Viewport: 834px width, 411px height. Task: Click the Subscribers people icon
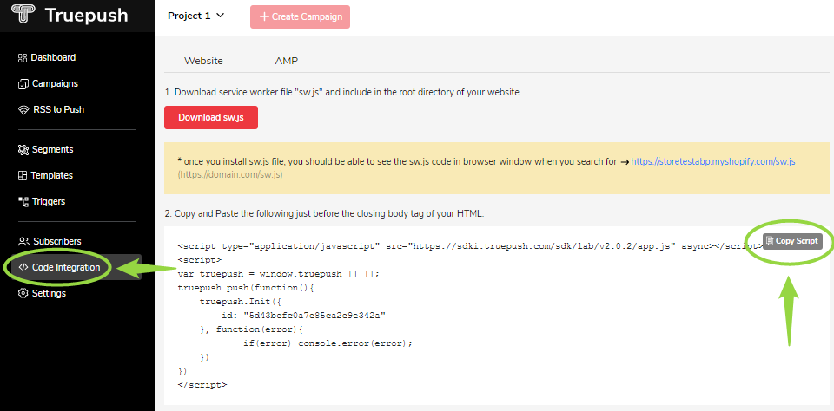coord(23,242)
